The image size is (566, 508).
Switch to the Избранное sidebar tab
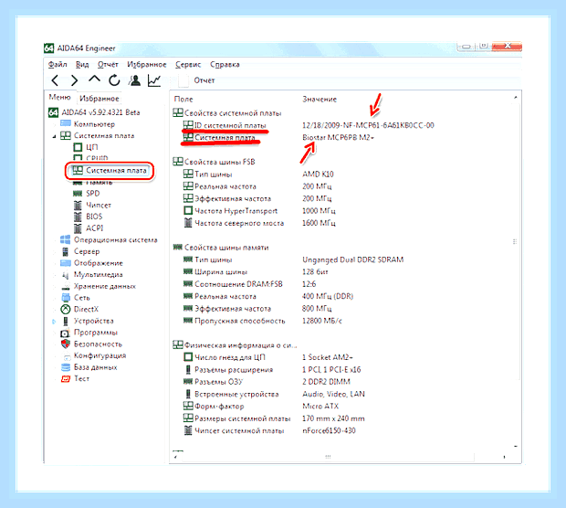point(99,99)
